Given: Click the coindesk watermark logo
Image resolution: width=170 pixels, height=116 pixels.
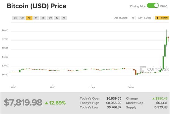Looking at the screenshot, I should [x=151, y=69].
